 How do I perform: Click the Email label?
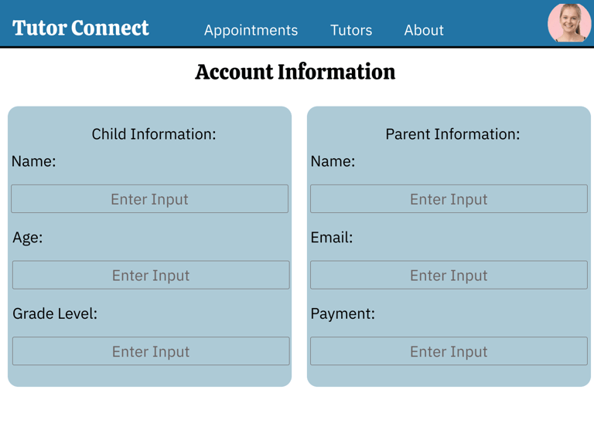332,238
